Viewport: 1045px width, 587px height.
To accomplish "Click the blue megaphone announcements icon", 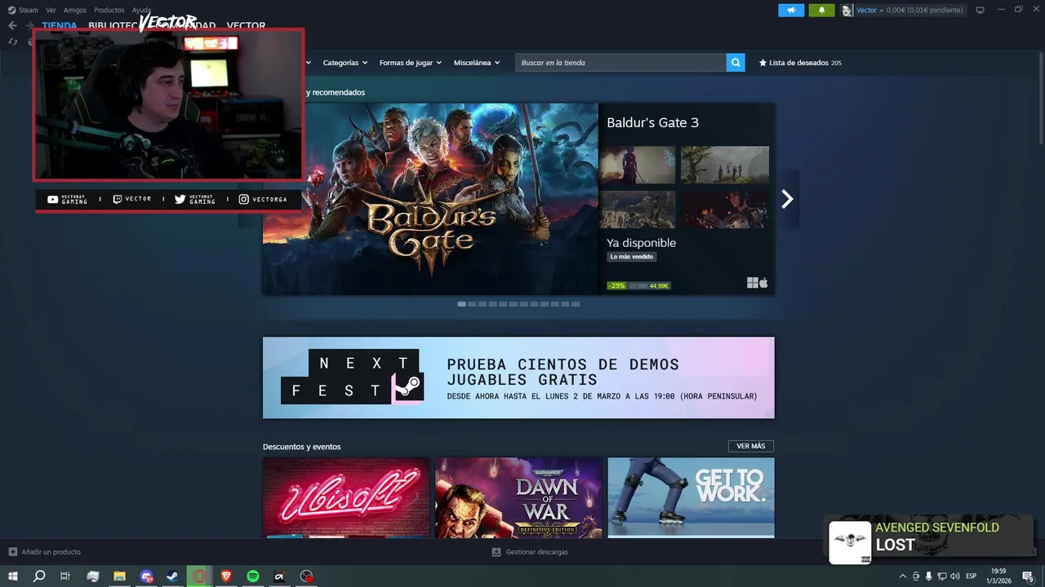I will click(791, 10).
